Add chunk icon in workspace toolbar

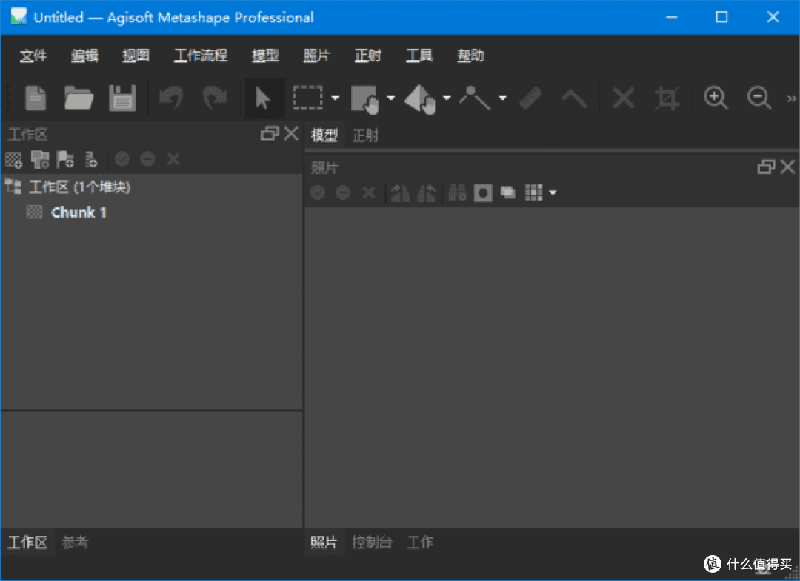pyautogui.click(x=14, y=160)
